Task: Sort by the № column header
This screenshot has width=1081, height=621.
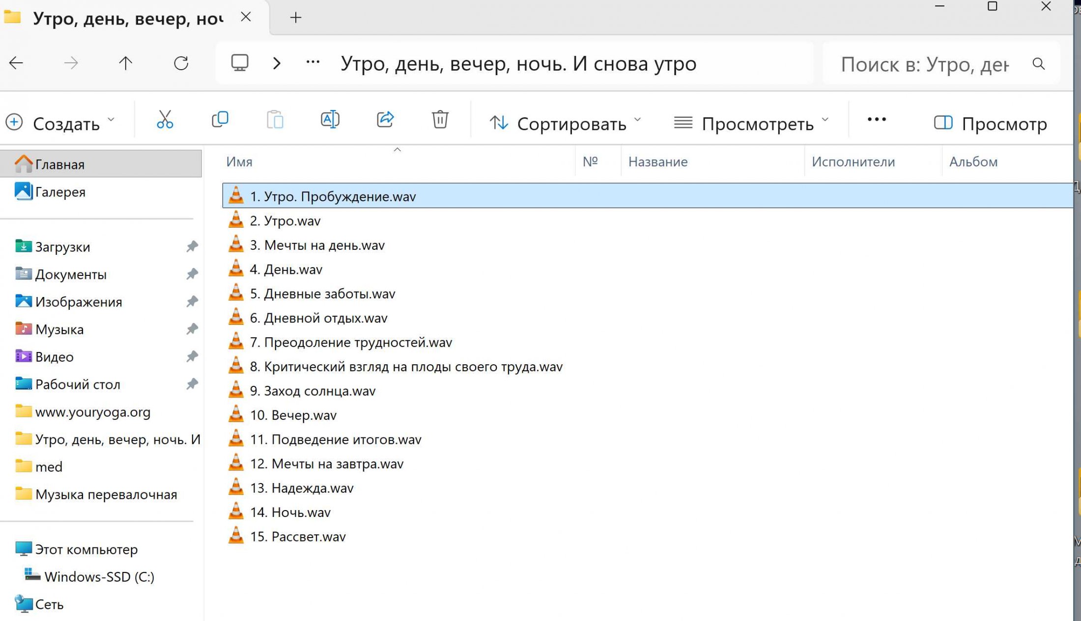Action: tap(590, 162)
